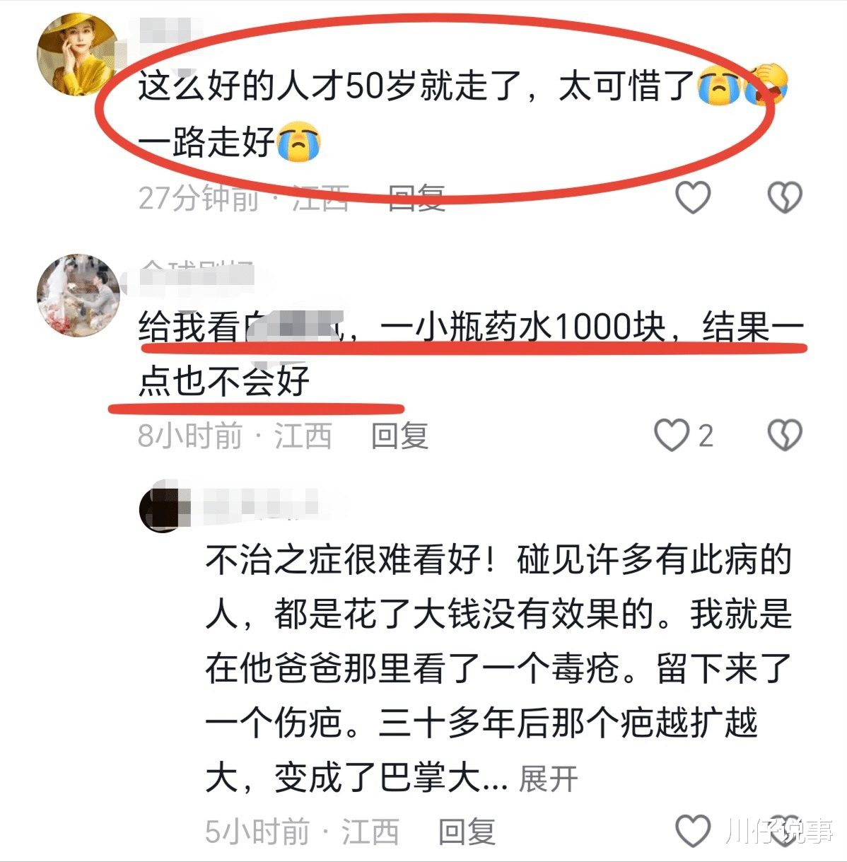Like the 1000块 medicine comment
Viewport: 847px width, 862px height.
click(671, 435)
